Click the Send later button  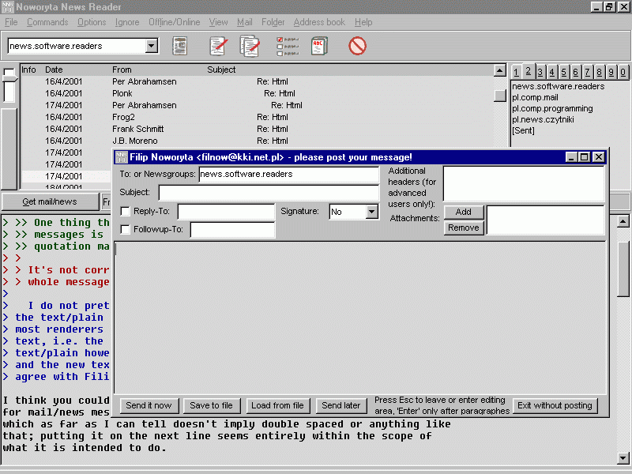[x=341, y=405]
